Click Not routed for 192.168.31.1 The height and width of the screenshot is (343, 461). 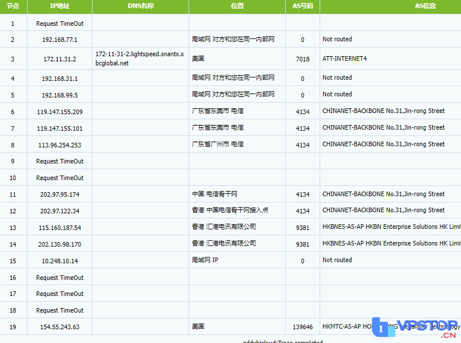[337, 77]
